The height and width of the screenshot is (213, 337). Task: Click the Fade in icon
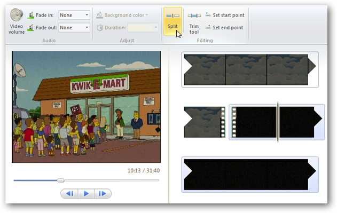coord(31,15)
